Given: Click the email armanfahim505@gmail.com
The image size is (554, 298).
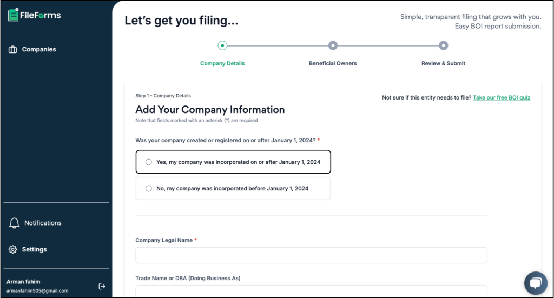Looking at the screenshot, I should click(37, 291).
